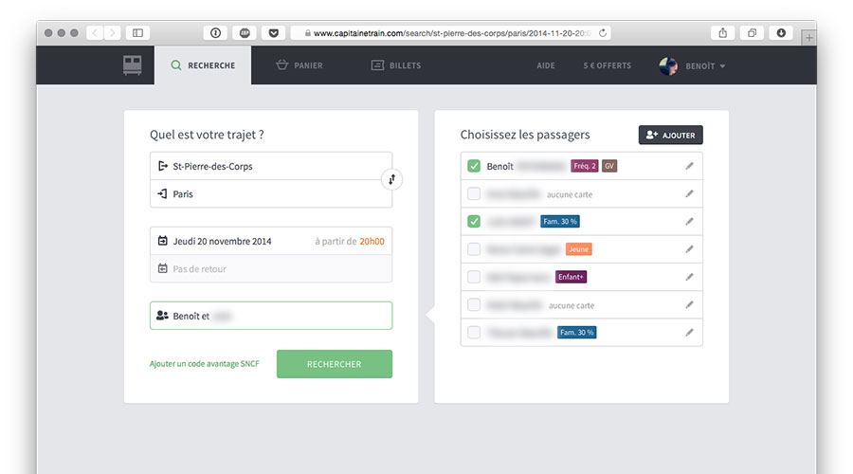853x474 pixels.
Task: Uncheck the Benoît passenger checkbox
Action: coord(474,166)
